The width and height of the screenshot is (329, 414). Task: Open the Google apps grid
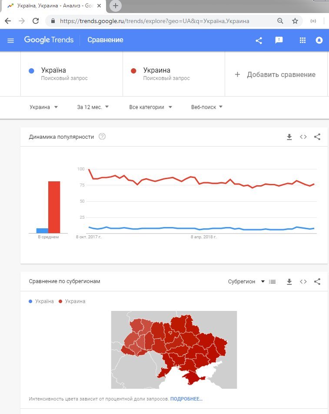tap(302, 40)
